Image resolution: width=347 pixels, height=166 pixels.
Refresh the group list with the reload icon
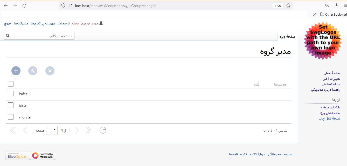click(x=103, y=130)
